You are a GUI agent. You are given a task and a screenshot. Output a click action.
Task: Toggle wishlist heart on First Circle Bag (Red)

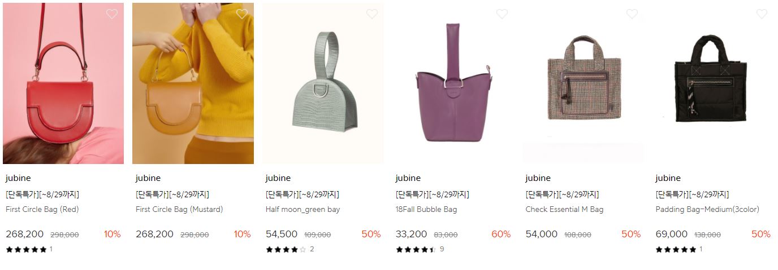point(112,14)
